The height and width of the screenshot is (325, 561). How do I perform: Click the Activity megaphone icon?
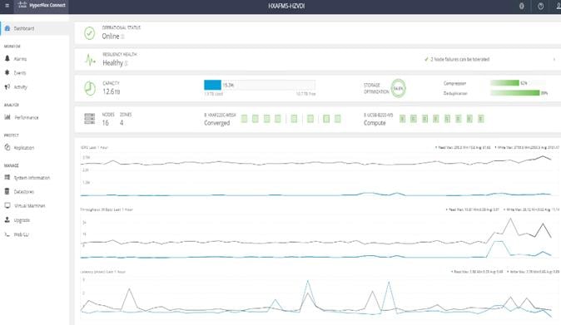click(7, 86)
